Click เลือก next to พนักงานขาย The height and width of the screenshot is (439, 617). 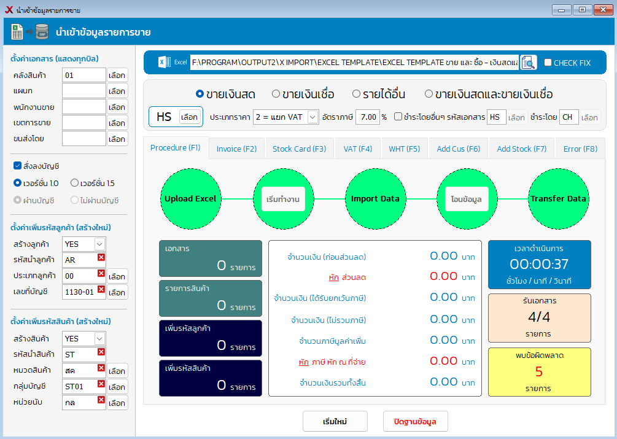[x=117, y=107]
